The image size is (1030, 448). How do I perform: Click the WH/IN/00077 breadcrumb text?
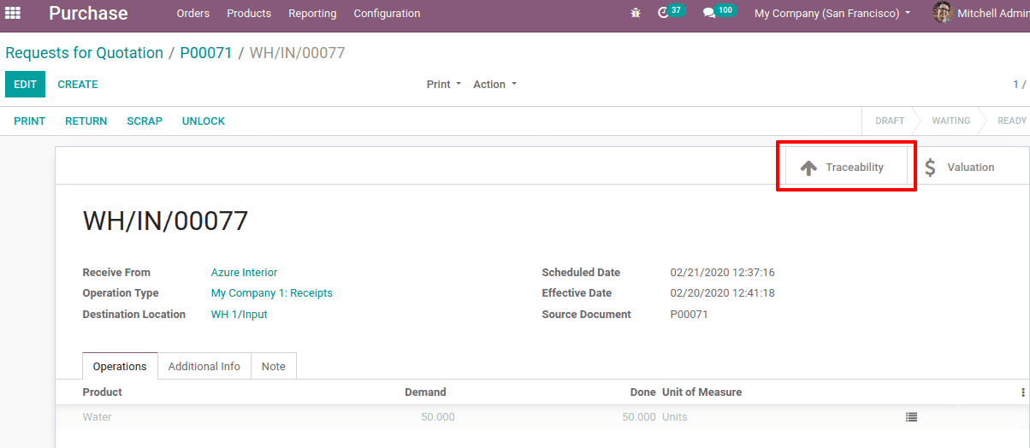298,53
